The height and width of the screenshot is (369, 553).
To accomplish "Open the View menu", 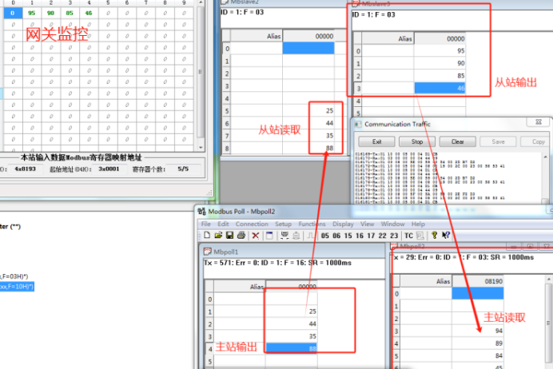I will click(367, 224).
